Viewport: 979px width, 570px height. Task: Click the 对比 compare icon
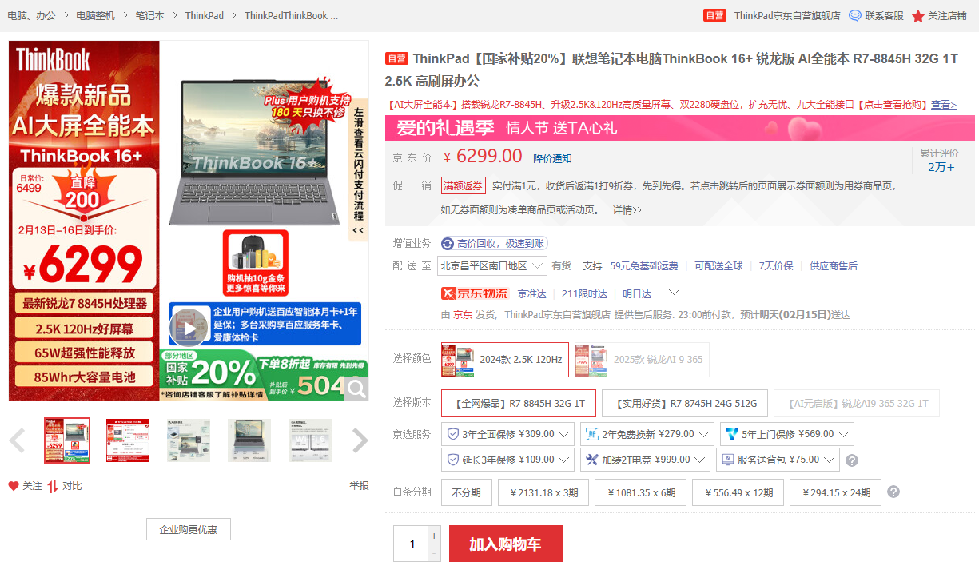point(53,486)
